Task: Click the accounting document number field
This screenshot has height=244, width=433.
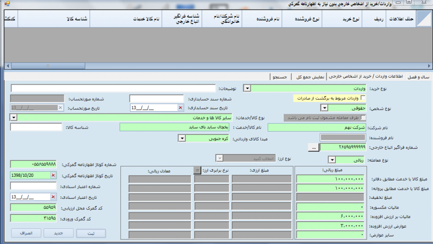Action: pyautogui.click(x=156, y=99)
